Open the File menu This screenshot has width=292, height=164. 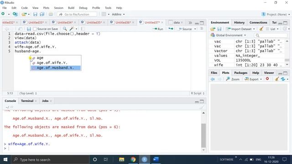(5, 8)
